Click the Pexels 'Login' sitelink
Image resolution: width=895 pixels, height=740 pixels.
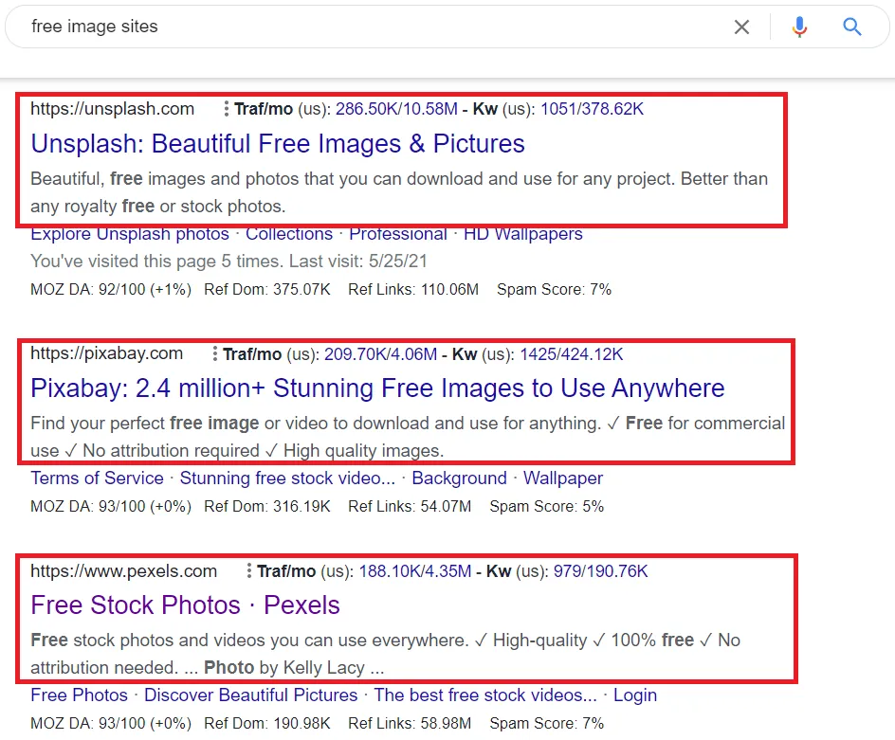(x=634, y=695)
